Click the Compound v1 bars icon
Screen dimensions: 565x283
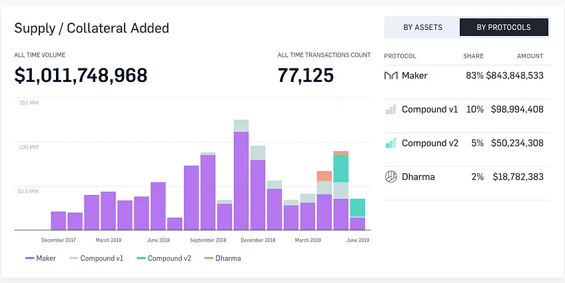click(391, 109)
